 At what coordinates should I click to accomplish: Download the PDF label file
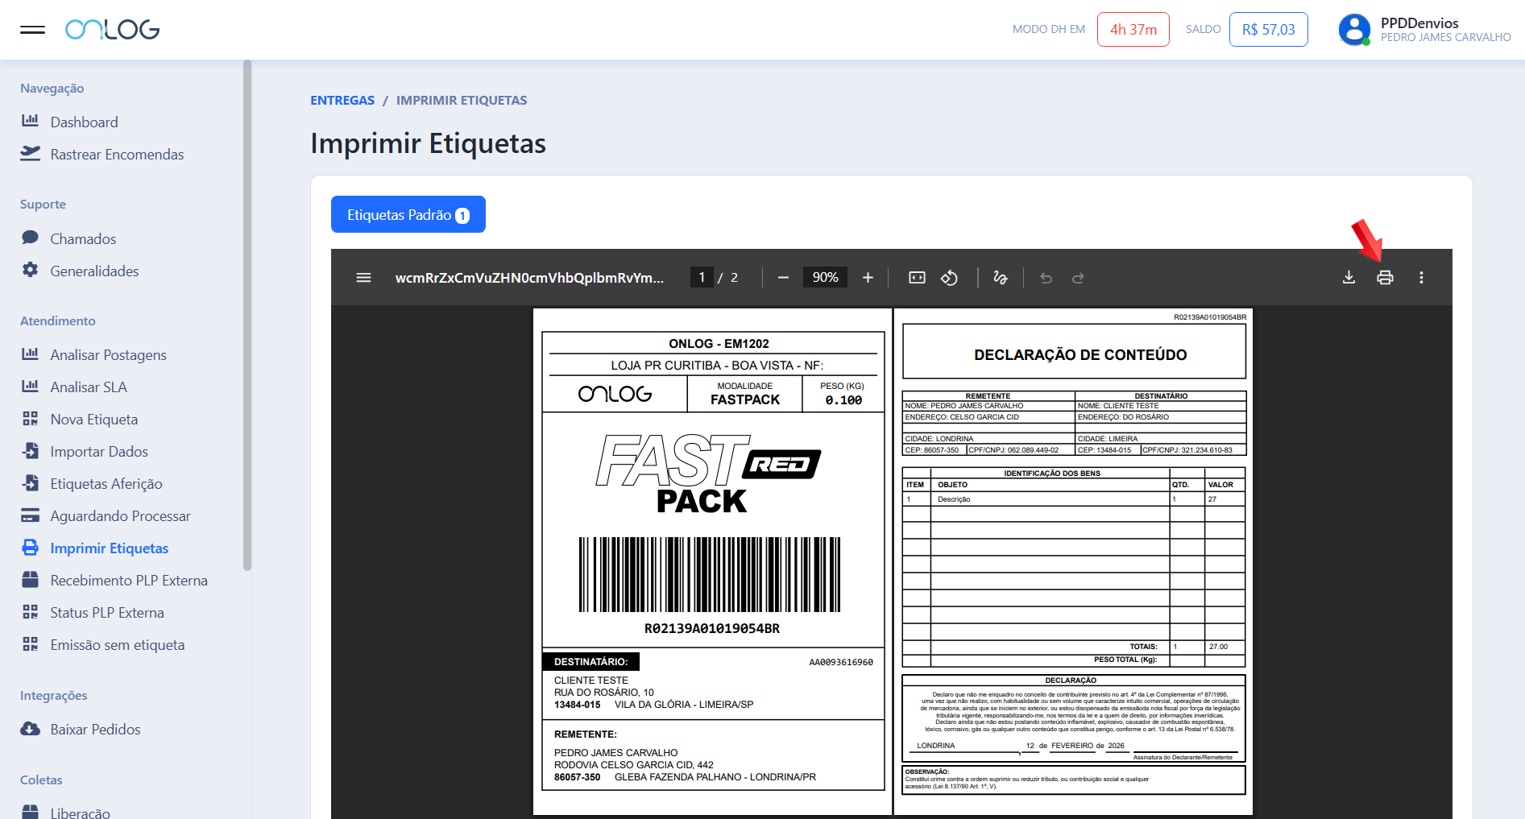(1349, 278)
